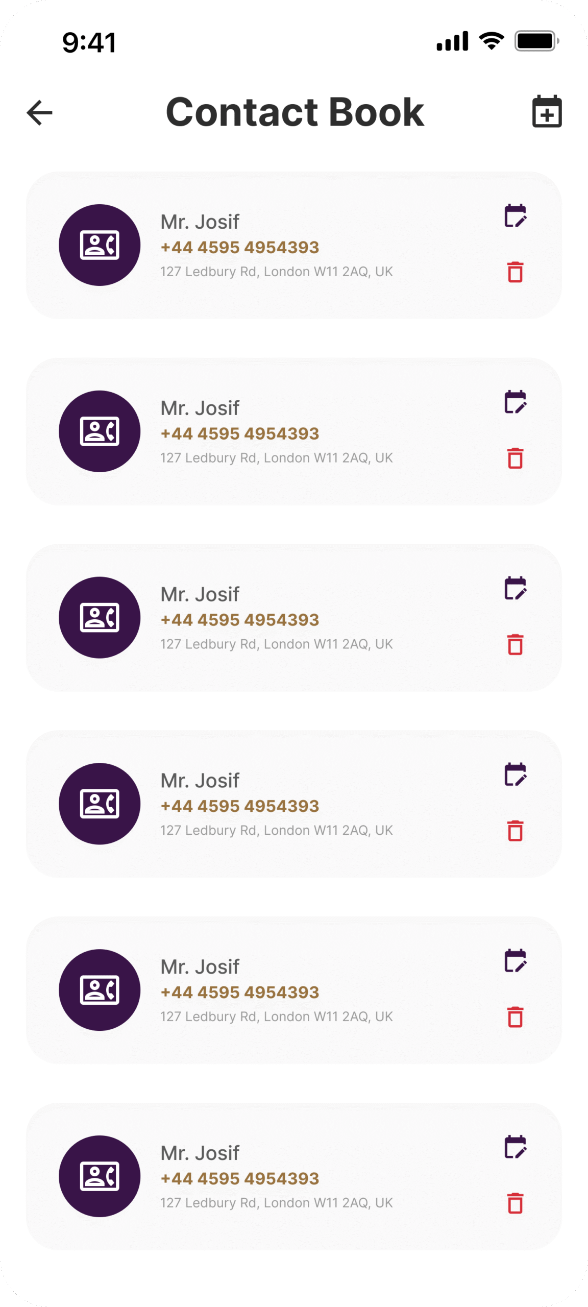This screenshot has width=588, height=1307.
Task: Edit the fifth contact entry
Action: (515, 961)
